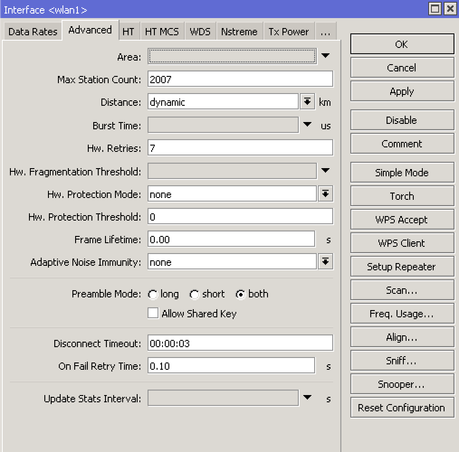Open the Align... tool

[x=402, y=337]
